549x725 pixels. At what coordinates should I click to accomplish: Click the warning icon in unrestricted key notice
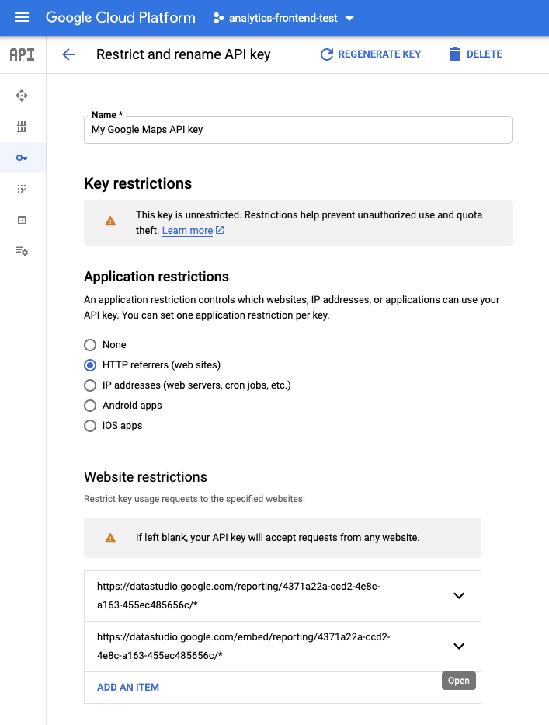pos(110,221)
